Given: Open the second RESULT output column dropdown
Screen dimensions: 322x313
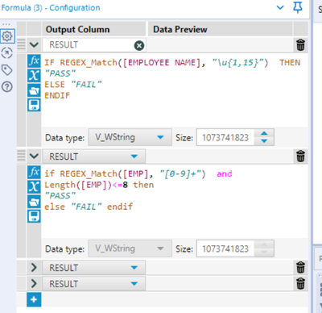Looking at the screenshot, I should tap(134, 156).
